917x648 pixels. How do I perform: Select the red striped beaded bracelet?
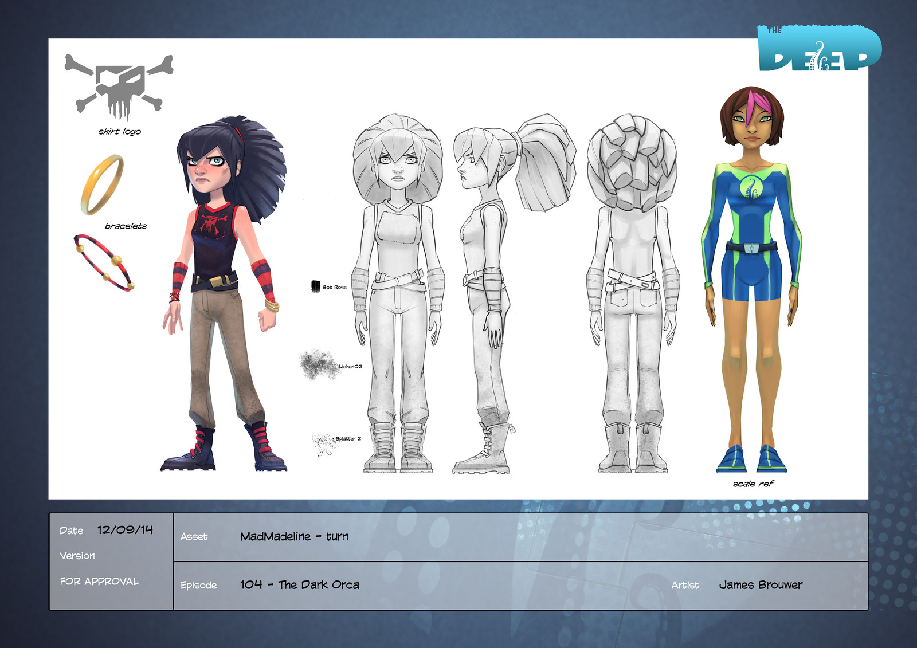click(x=104, y=262)
